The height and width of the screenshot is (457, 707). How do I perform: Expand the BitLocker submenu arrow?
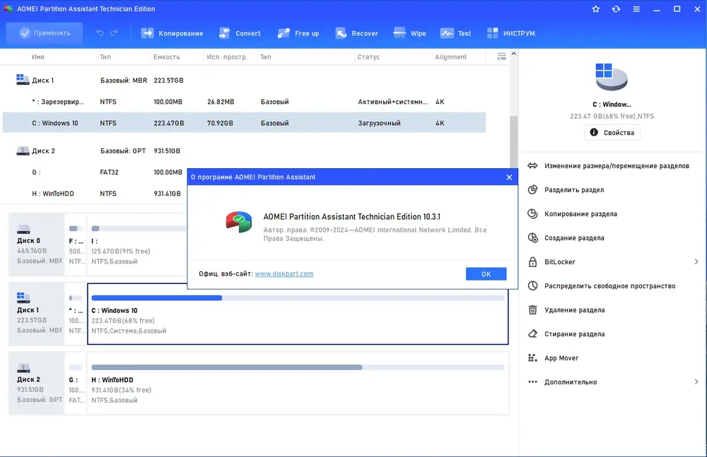[x=696, y=262]
